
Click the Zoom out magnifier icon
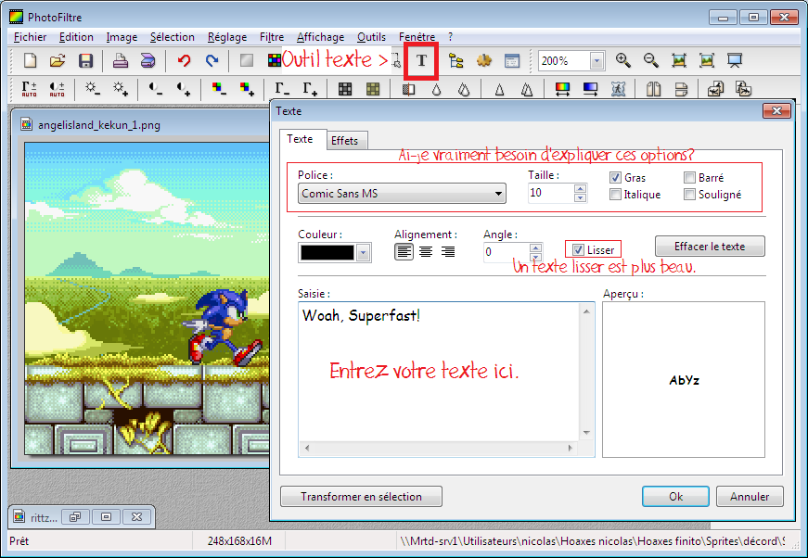[651, 61]
